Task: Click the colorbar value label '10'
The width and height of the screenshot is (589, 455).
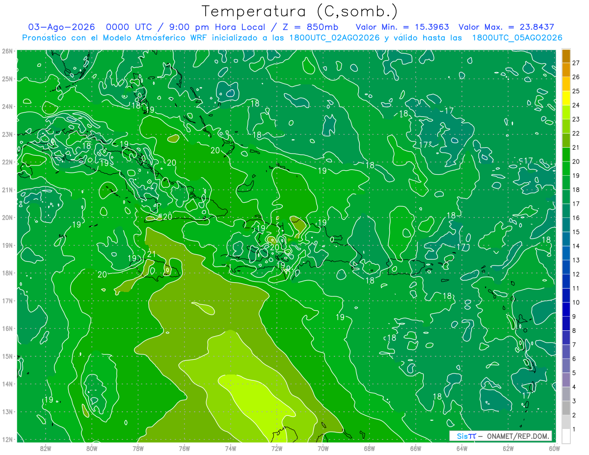Action: [576, 302]
